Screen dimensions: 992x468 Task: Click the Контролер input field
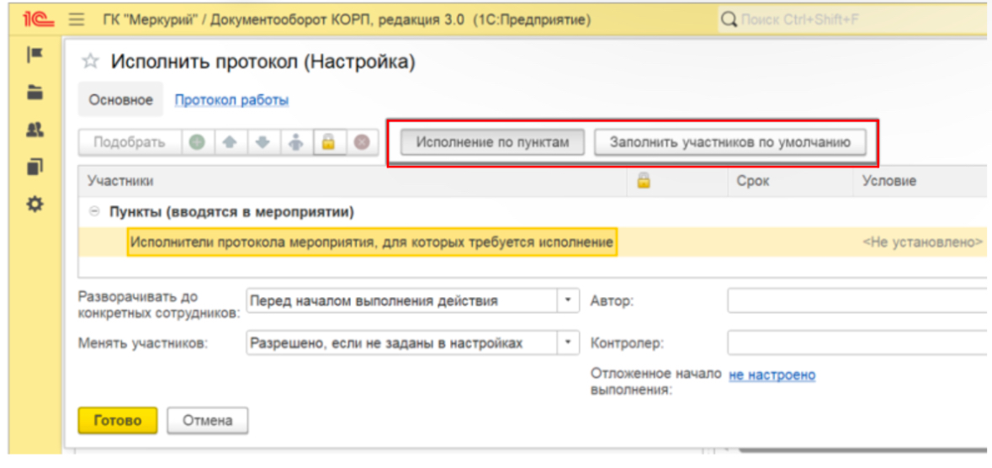click(857, 343)
